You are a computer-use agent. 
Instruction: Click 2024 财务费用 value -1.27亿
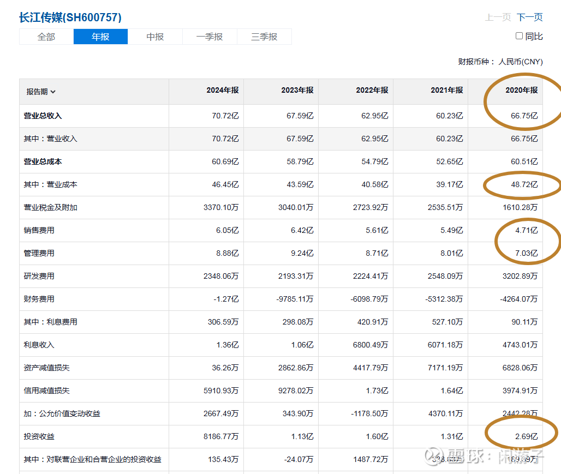[226, 299]
